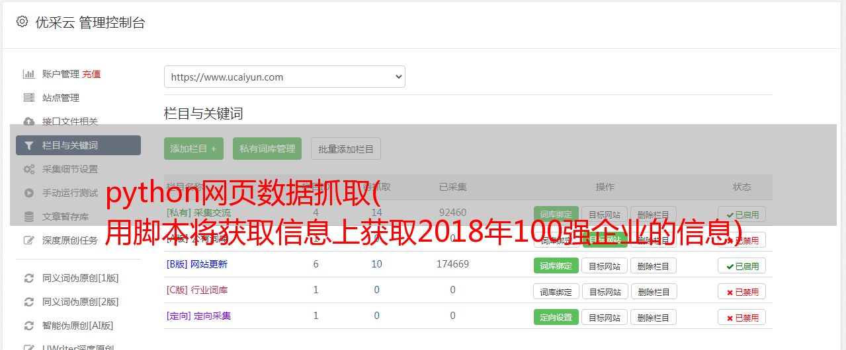Open 智能伪原创[AI版] in the sidebar
The width and height of the screenshot is (846, 350).
click(78, 326)
